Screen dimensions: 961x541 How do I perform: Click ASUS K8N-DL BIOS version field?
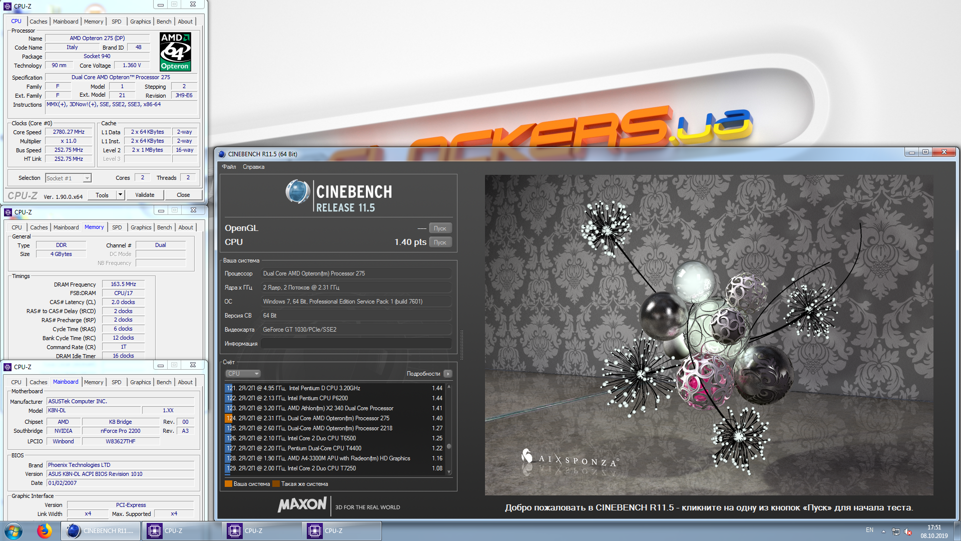click(120, 474)
